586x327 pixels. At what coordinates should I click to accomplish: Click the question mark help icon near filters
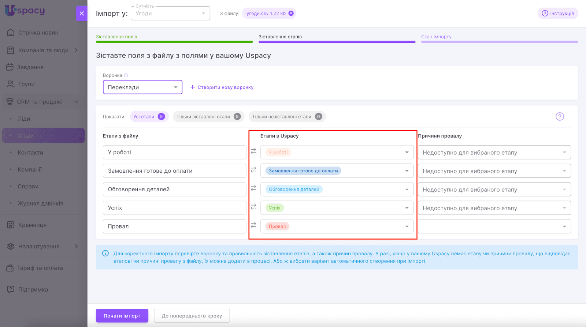(559, 117)
